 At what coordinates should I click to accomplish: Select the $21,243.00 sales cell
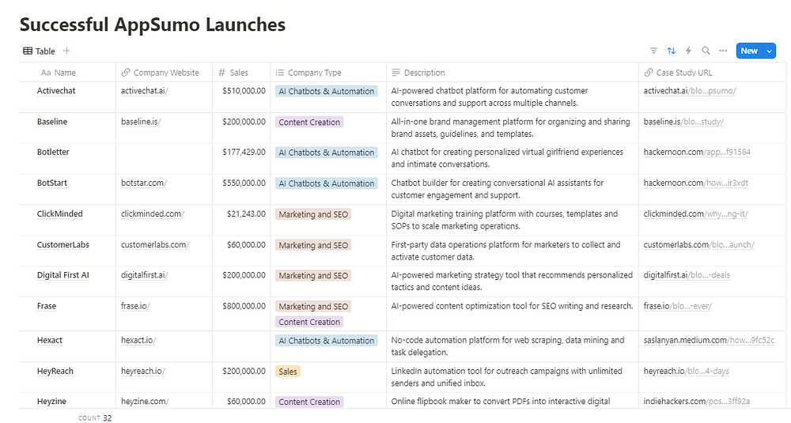click(241, 220)
